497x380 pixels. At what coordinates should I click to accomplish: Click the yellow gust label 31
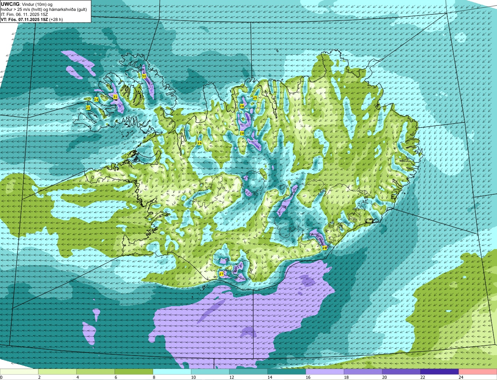[115, 96]
